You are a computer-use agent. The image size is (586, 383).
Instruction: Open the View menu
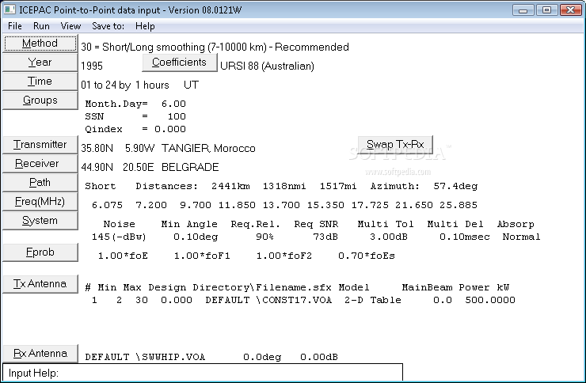(70, 26)
